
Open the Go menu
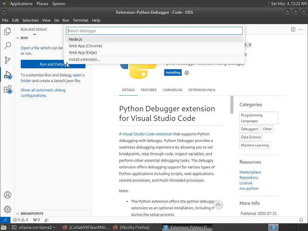57,20
